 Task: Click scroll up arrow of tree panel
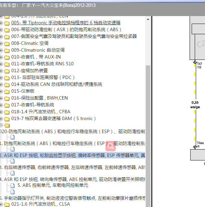[148, 19]
